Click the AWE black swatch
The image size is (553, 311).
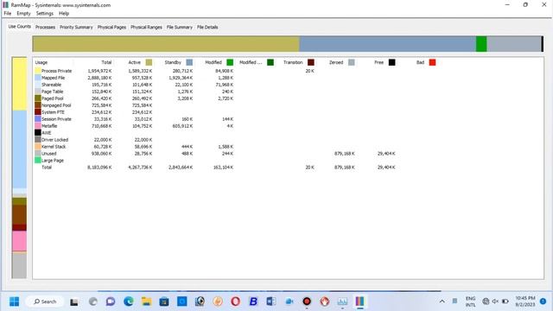pyautogui.click(x=38, y=132)
